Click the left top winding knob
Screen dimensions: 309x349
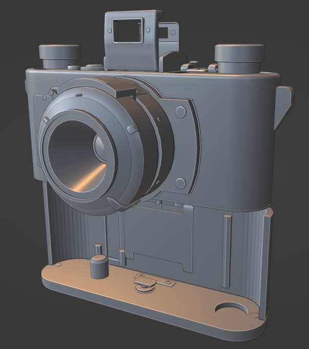pyautogui.click(x=59, y=56)
